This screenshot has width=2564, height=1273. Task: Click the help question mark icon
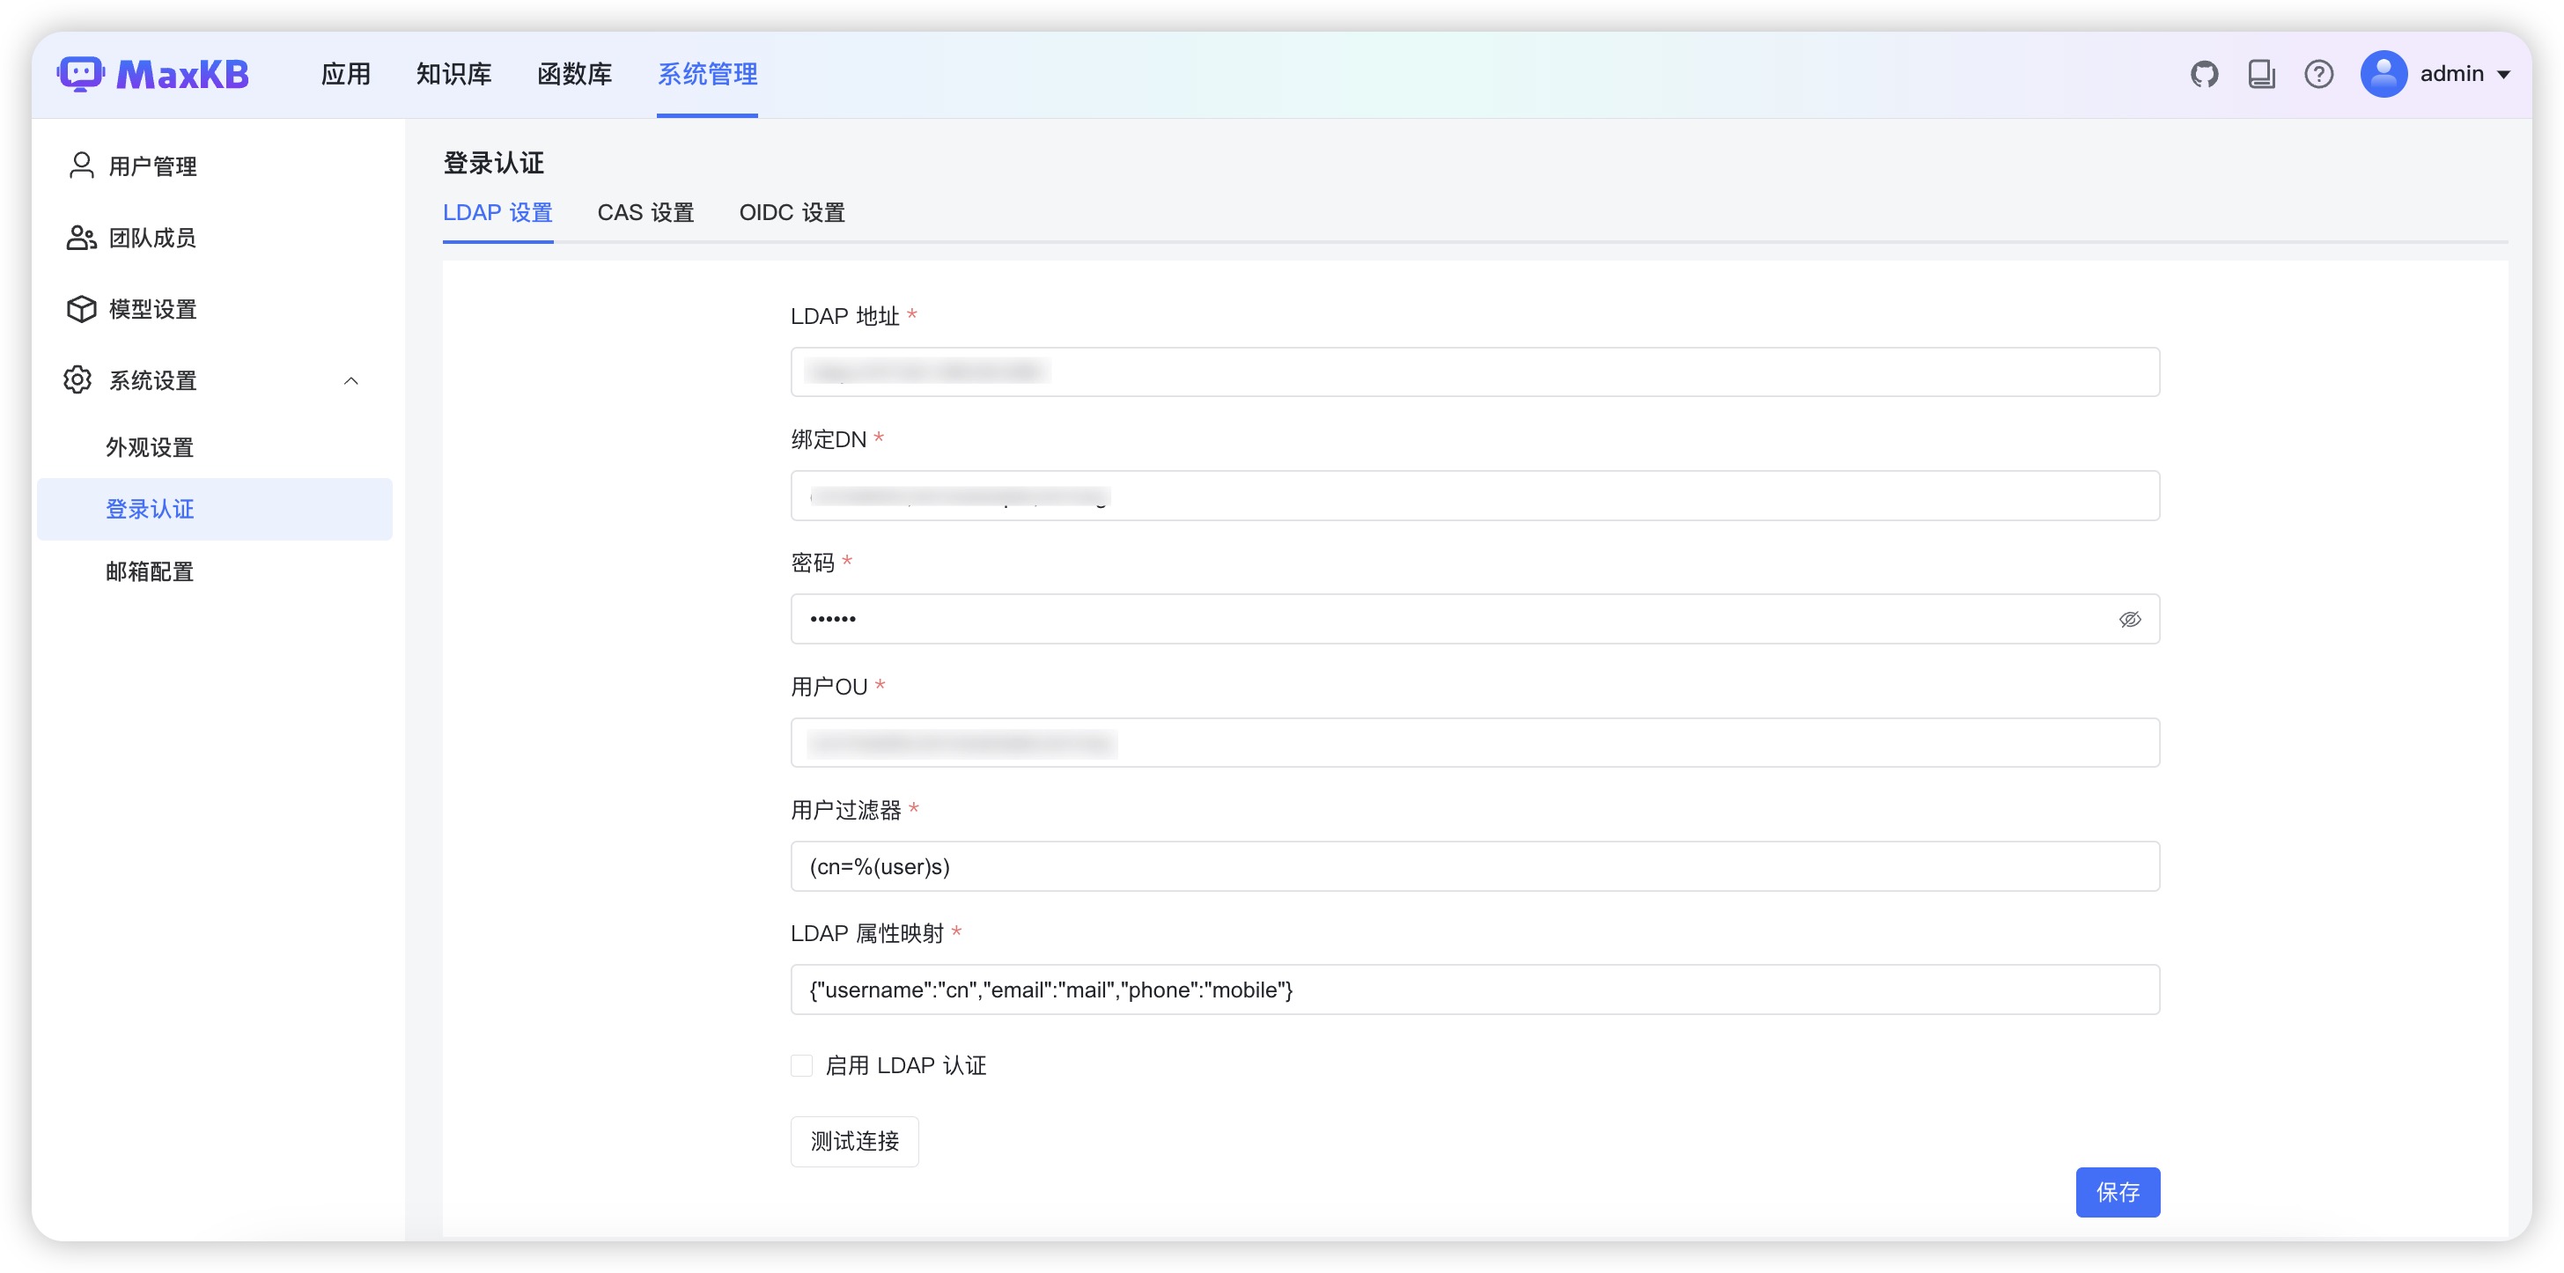click(2318, 74)
